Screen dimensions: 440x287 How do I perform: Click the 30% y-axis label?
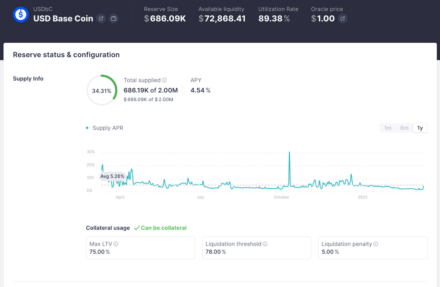[91, 152]
